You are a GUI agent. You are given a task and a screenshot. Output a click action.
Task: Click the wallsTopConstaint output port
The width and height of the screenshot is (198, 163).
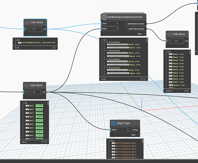coord(136,29)
